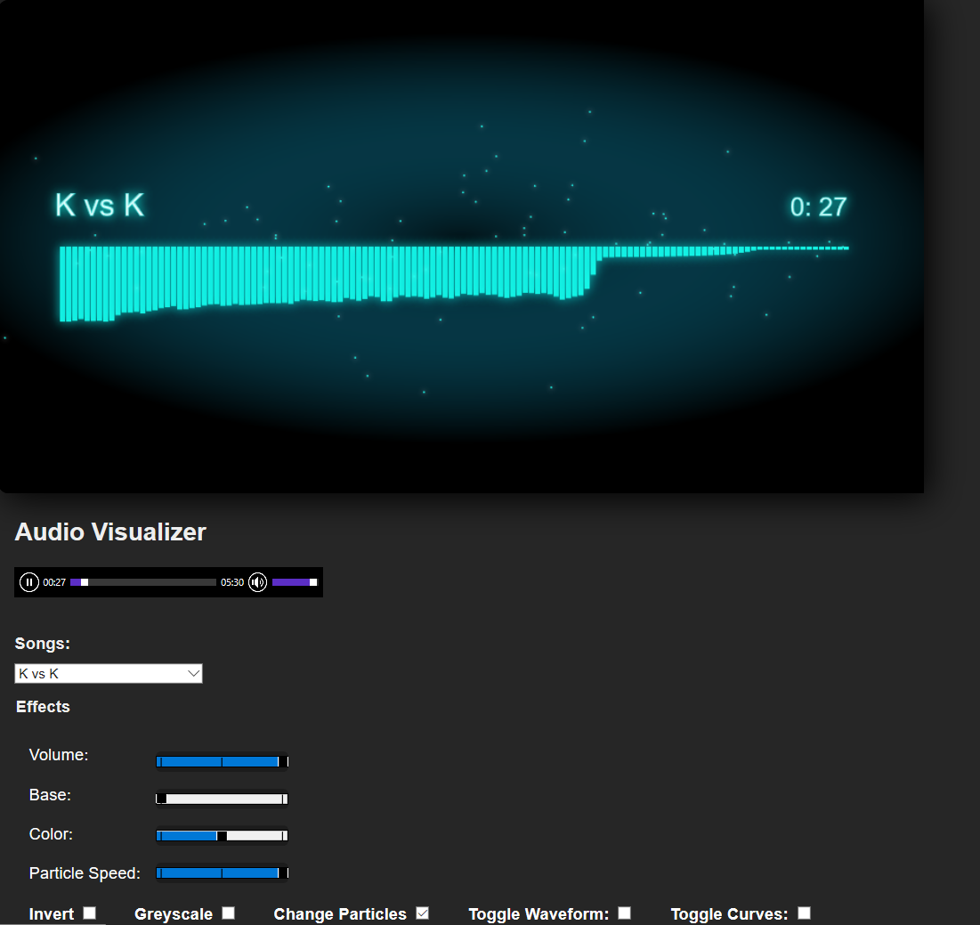Click the 05:30 duration label in player
The image size is (980, 925).
click(232, 582)
